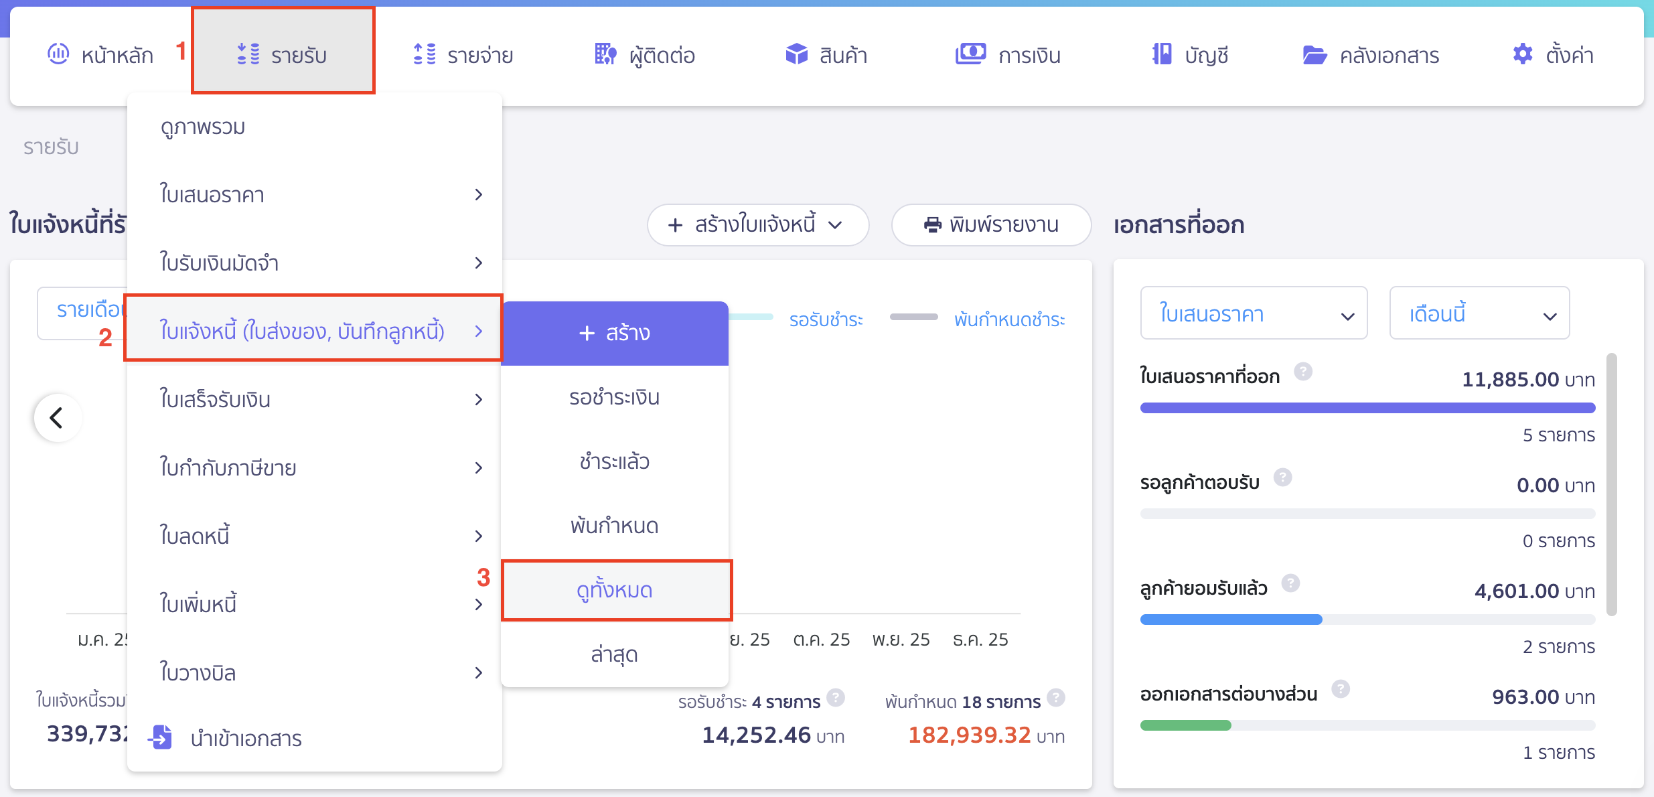Choose ล่าสุด in submenu
Screen dimensions: 1654x797
click(615, 654)
